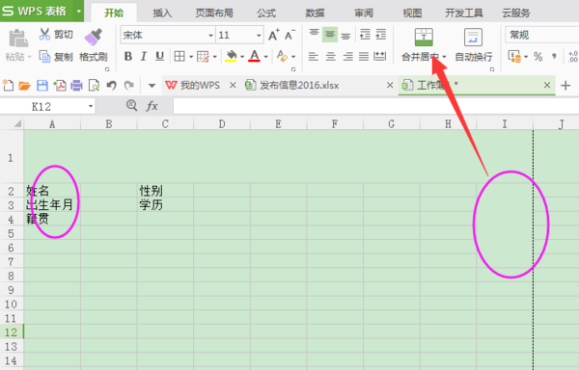Open the 合并居中 dropdown arrow
Screen dimensions: 579x370
pyautogui.click(x=444, y=57)
